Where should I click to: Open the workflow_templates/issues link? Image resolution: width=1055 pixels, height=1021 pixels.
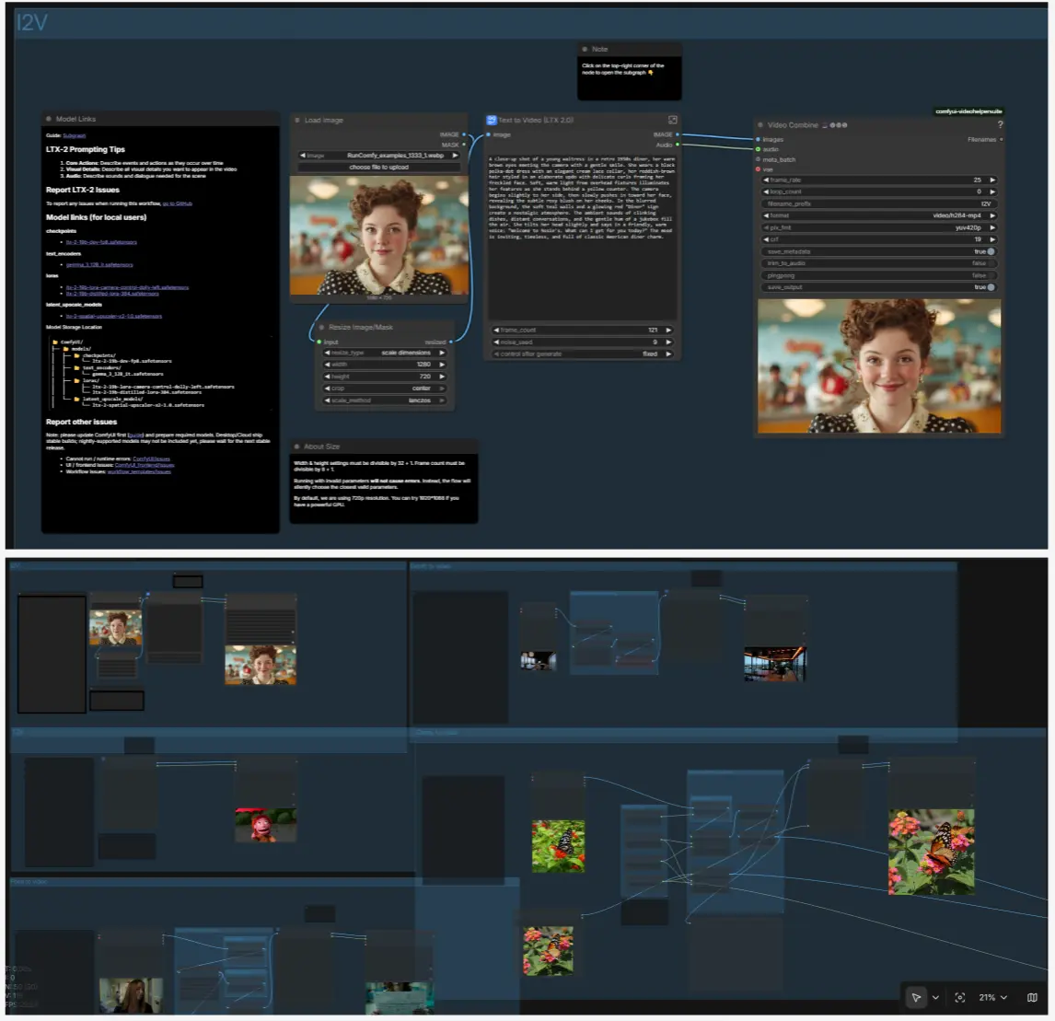coord(139,471)
